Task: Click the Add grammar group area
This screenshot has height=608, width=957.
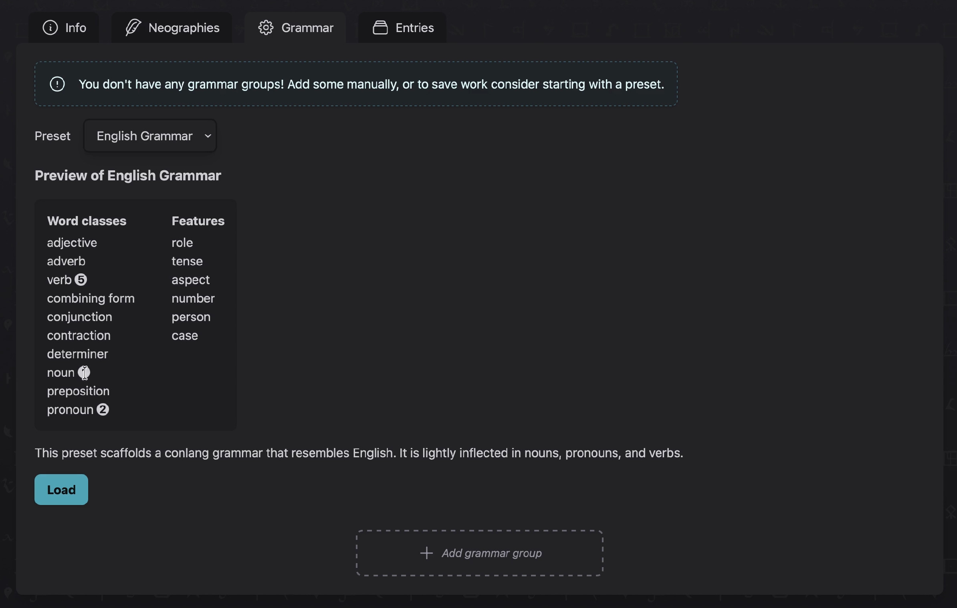Action: click(x=479, y=553)
